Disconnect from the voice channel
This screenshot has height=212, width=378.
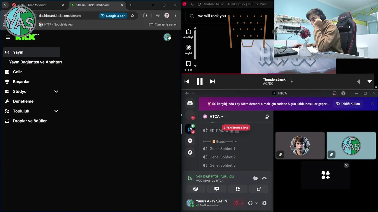[x=264, y=178]
